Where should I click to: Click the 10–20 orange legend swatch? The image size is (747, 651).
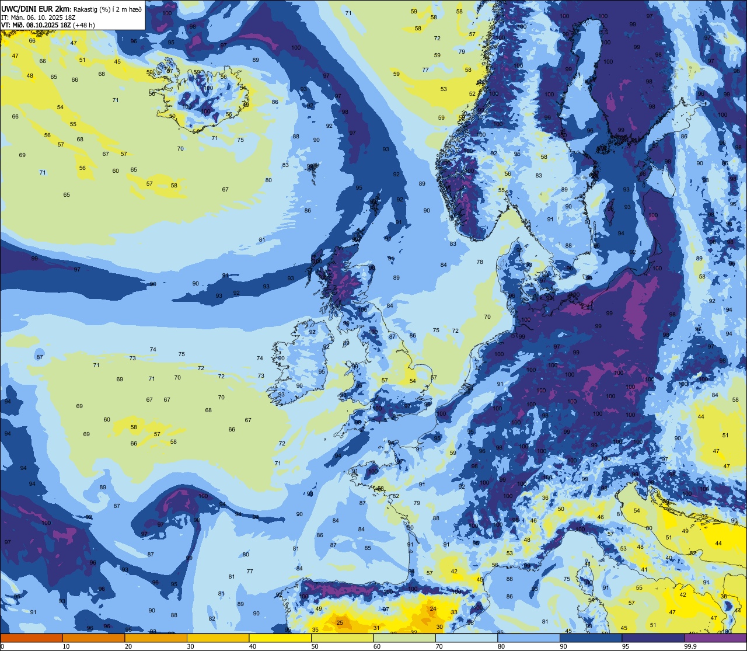pyautogui.click(x=93, y=638)
